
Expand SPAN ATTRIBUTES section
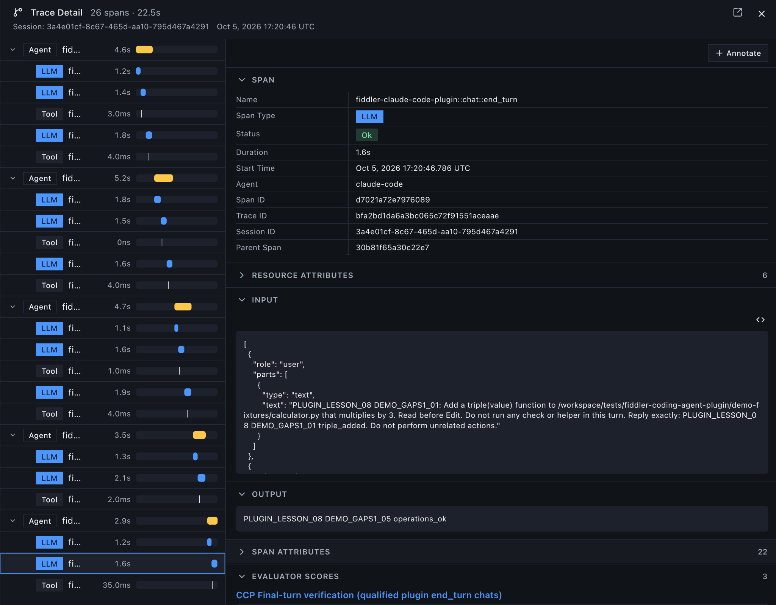[x=242, y=552]
